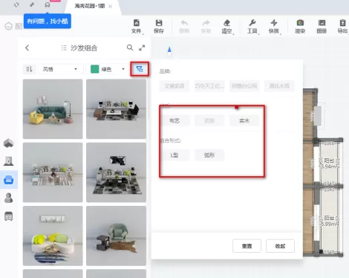Open the 文件 file menu

point(137,27)
